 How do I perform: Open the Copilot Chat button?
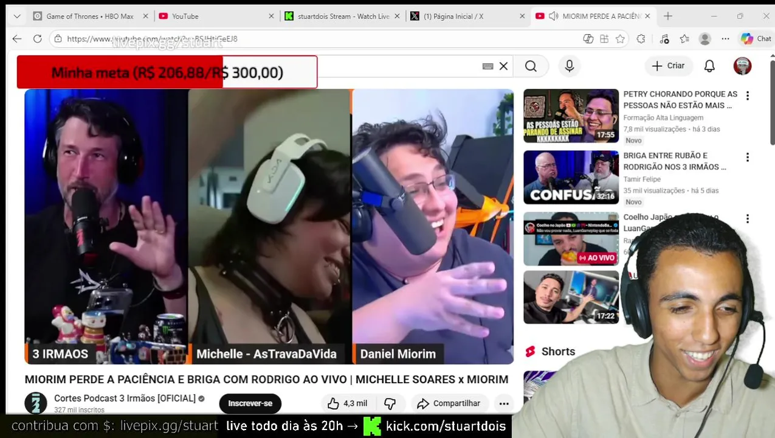tap(756, 38)
